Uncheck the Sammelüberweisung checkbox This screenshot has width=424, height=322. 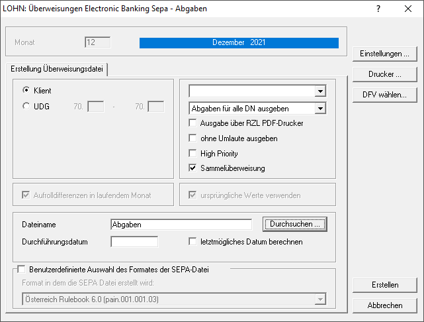click(193, 168)
